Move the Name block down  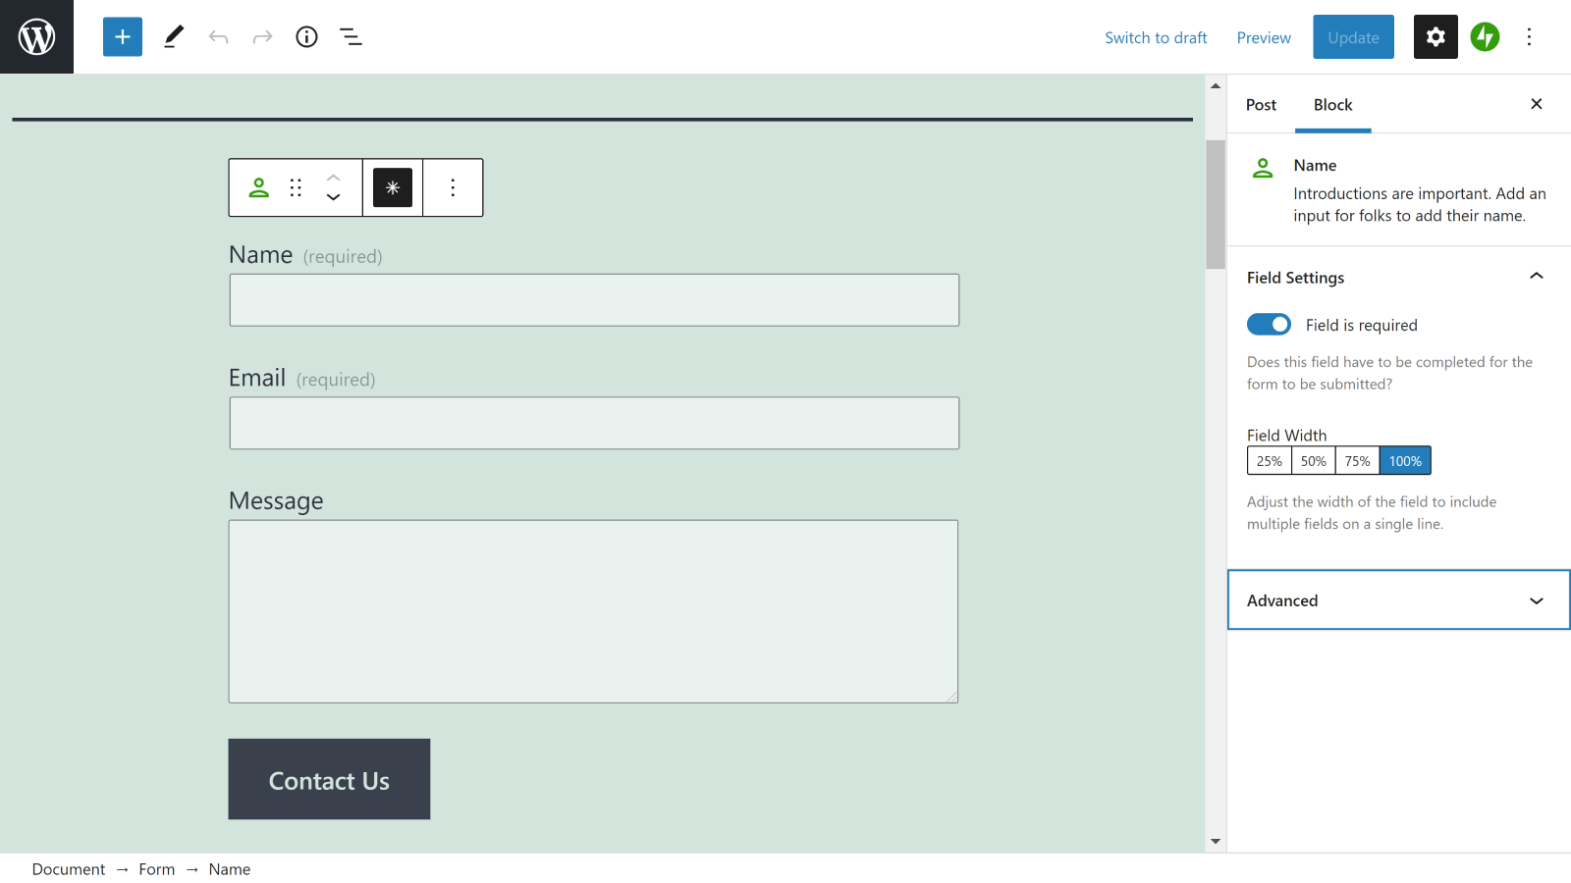coord(333,197)
